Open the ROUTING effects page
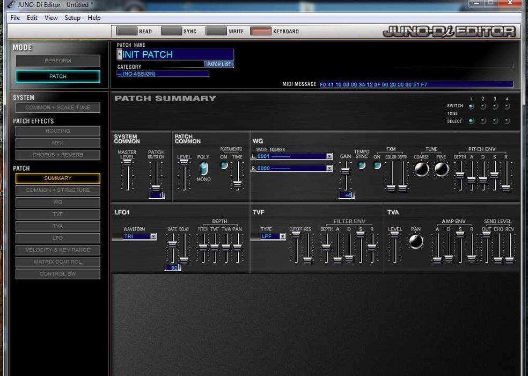The width and height of the screenshot is (528, 376). (58, 131)
